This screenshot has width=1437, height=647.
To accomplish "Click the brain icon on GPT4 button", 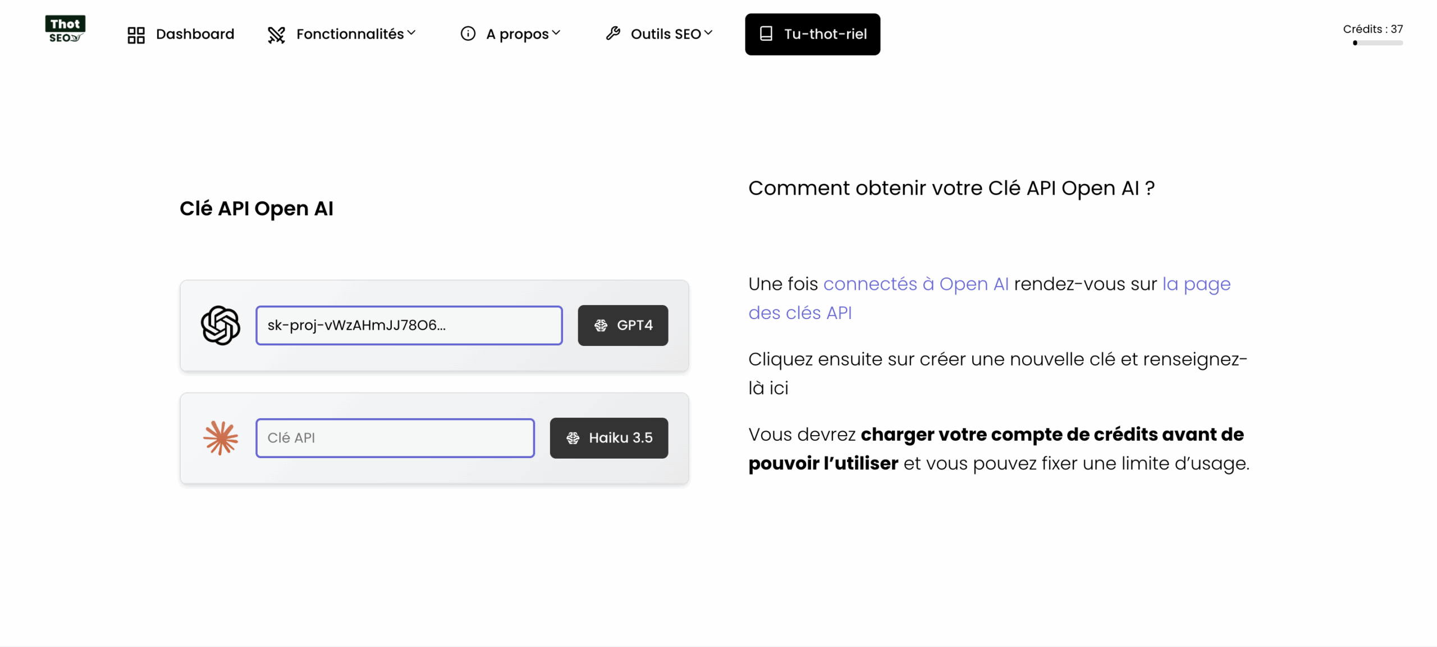I will (x=601, y=326).
